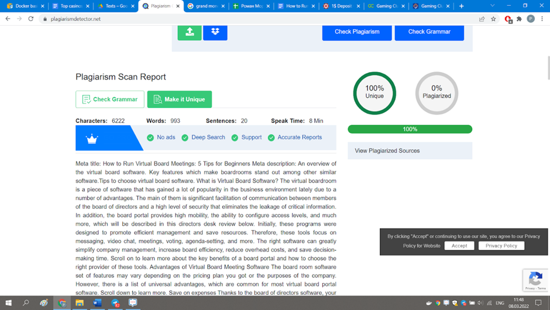
Task: Open Microsoft Word from the taskbar
Action: point(97,303)
